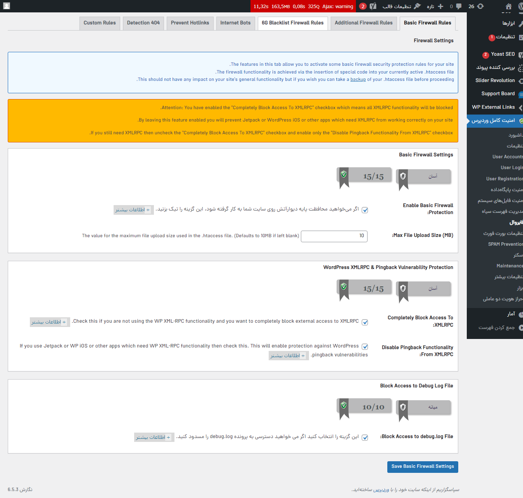Image resolution: width=523 pixels, height=498 pixels.
Task: Open Support Board sidebar menu
Action: click(x=498, y=94)
